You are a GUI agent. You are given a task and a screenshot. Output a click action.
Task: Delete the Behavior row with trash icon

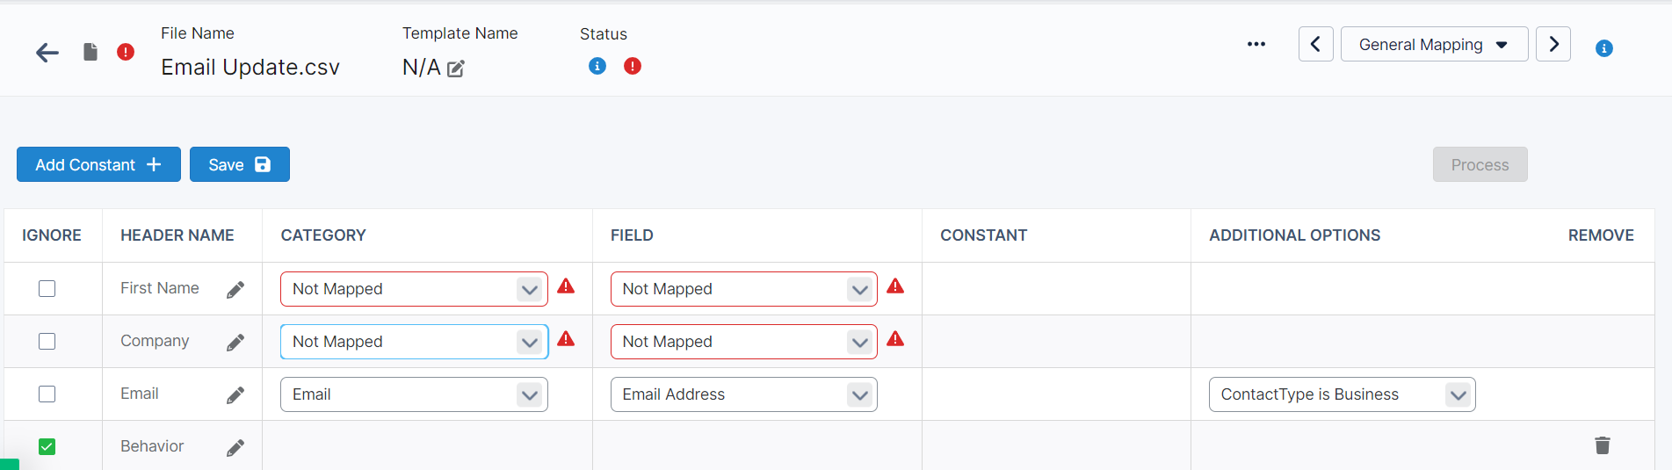[1603, 445]
